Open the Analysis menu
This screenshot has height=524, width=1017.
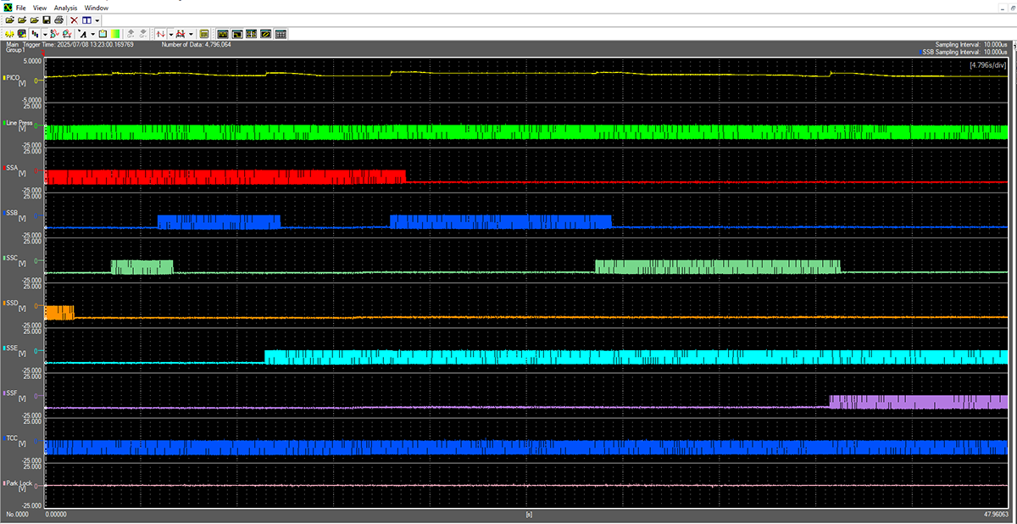coord(65,8)
